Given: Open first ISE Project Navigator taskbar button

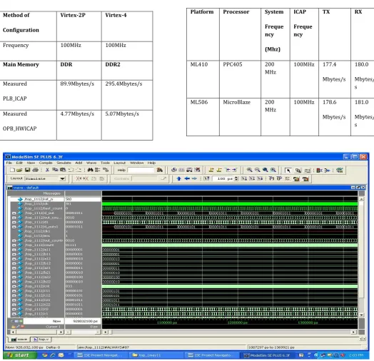Looking at the screenshot, I should click(x=101, y=355).
